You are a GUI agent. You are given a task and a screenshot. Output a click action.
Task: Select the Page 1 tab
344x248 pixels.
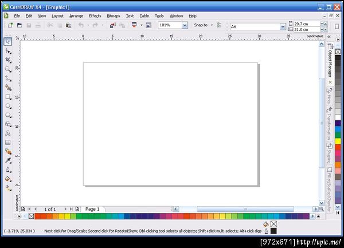(92, 209)
